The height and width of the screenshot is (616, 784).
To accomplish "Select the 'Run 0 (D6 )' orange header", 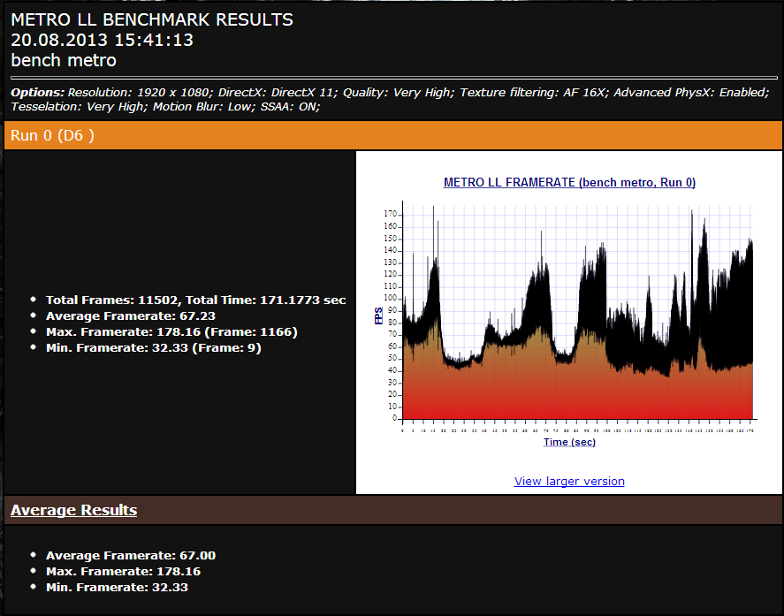I will coord(392,135).
